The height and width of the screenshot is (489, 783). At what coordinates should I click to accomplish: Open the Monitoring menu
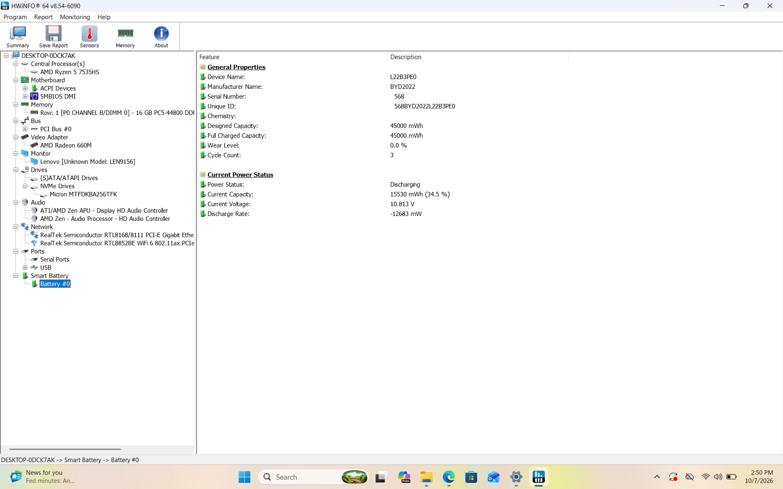[75, 17]
